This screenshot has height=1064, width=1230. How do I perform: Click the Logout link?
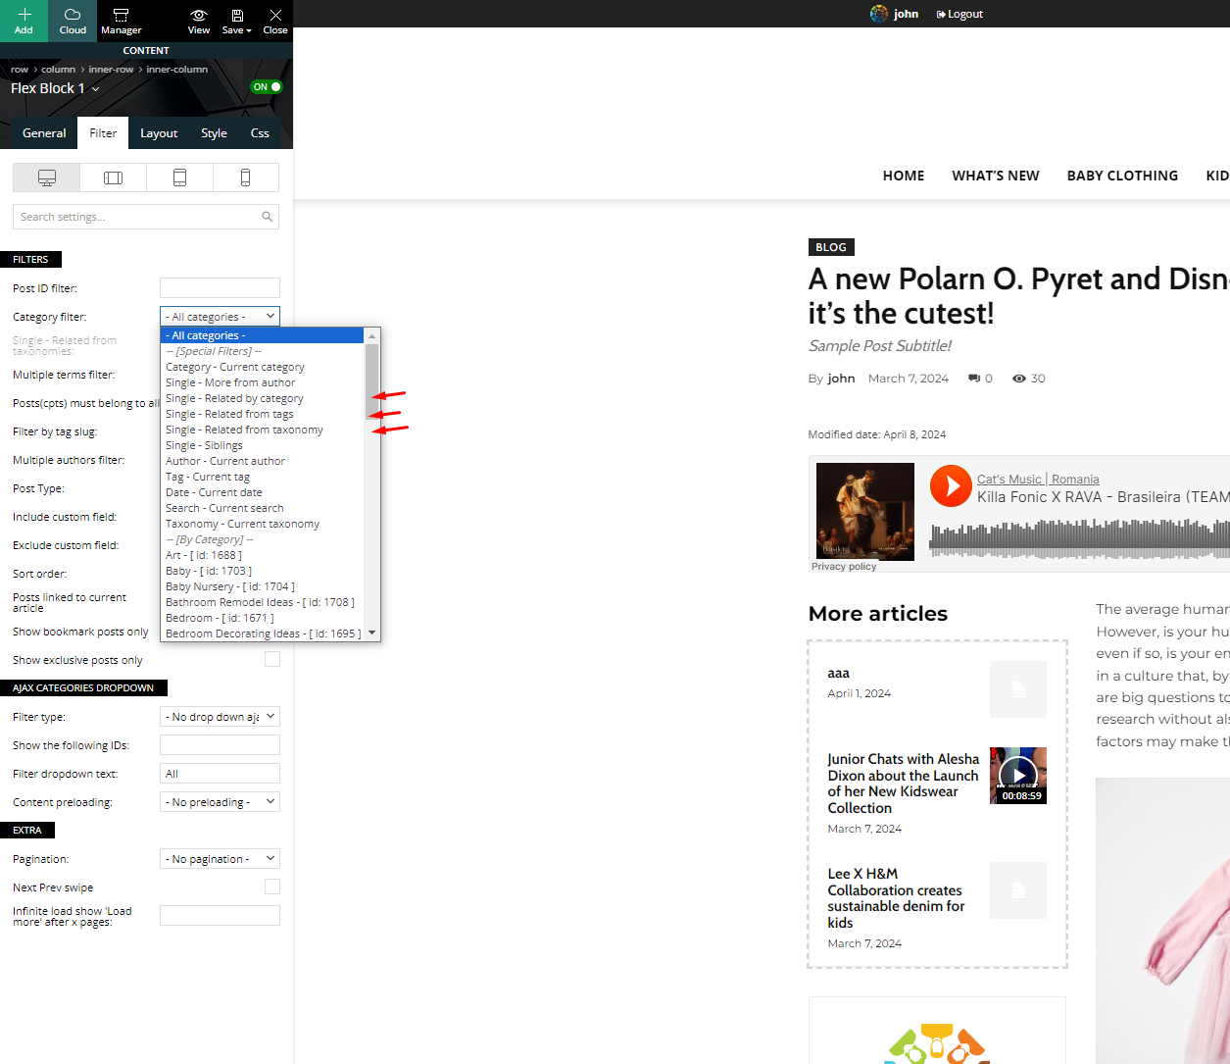click(x=959, y=14)
